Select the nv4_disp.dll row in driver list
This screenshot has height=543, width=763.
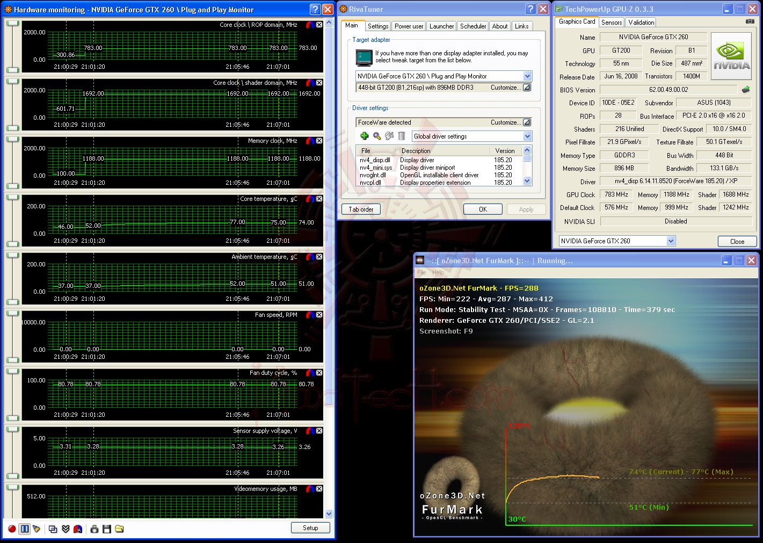click(439, 160)
